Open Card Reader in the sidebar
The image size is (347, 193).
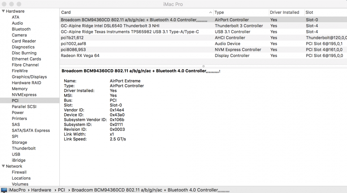[24, 41]
